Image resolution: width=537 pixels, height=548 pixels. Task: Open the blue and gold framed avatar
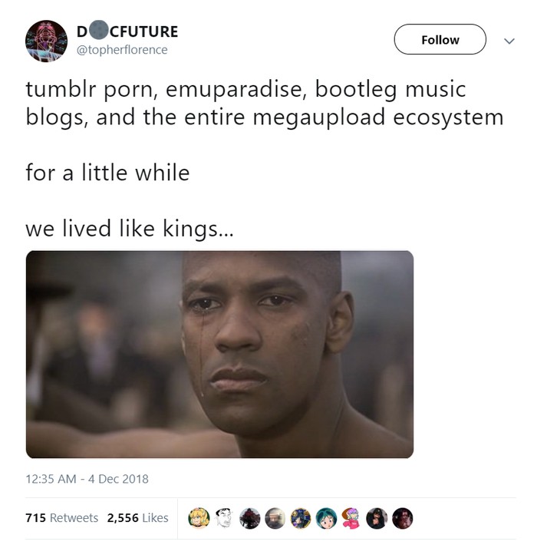301,518
